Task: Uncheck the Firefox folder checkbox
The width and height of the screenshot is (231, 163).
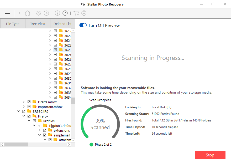Action: coord(29,116)
